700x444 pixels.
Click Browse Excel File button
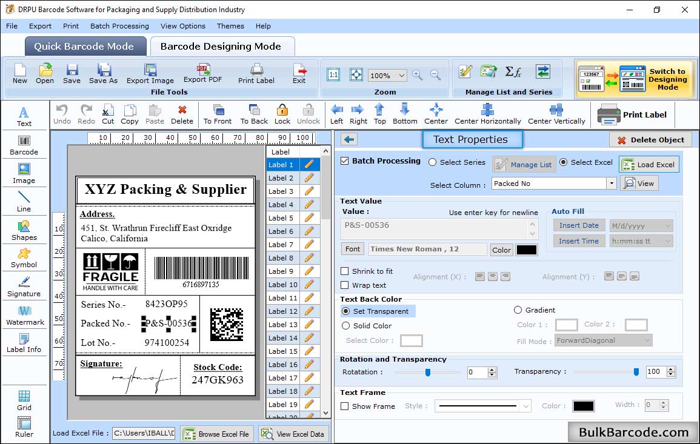(x=218, y=434)
